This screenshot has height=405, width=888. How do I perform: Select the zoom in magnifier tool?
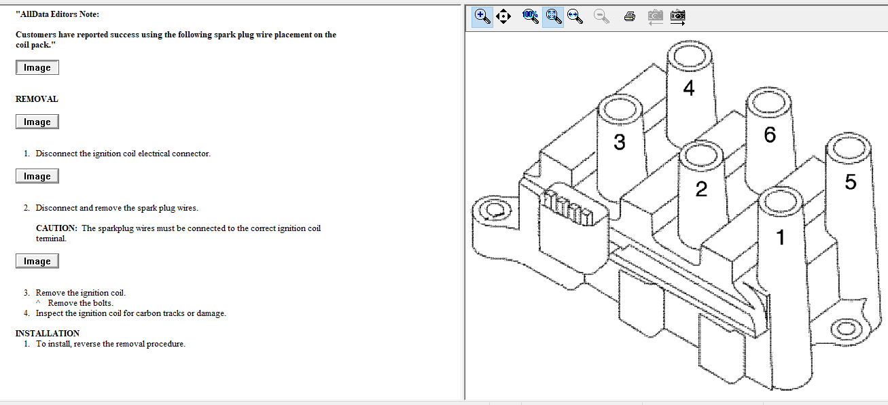[482, 16]
